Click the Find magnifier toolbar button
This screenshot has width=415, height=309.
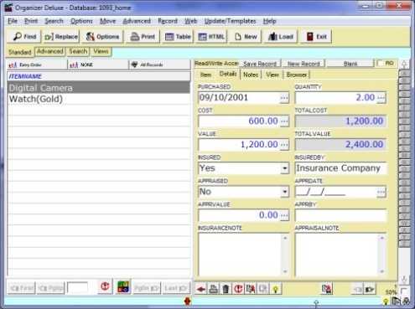(x=24, y=37)
